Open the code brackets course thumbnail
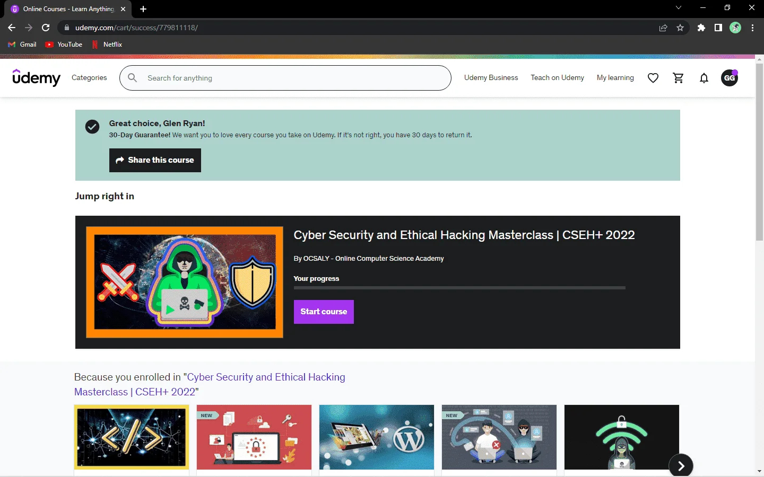The width and height of the screenshot is (764, 477). pyautogui.click(x=132, y=437)
